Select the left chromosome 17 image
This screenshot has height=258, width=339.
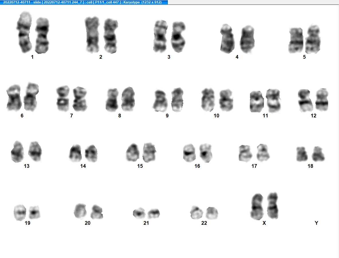click(245, 153)
